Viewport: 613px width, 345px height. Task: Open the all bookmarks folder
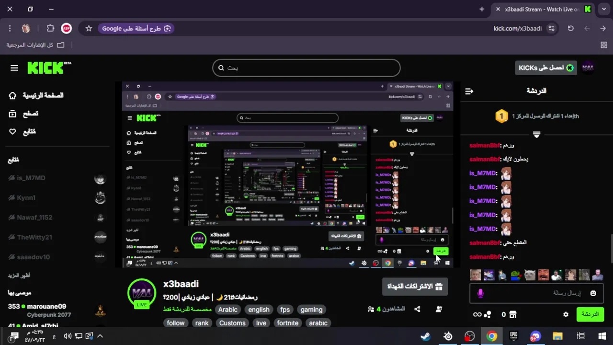point(35,45)
